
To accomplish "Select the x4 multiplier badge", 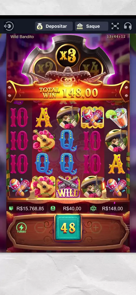I will click(91, 68).
